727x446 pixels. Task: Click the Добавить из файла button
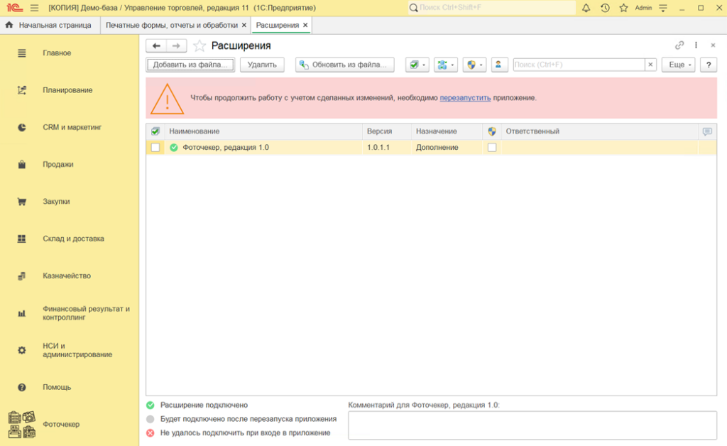tap(190, 65)
